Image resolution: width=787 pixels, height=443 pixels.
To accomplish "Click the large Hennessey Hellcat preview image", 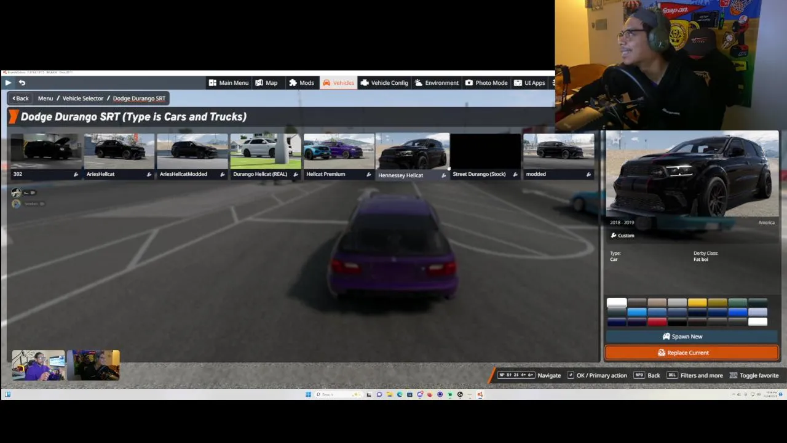I will pos(692,174).
